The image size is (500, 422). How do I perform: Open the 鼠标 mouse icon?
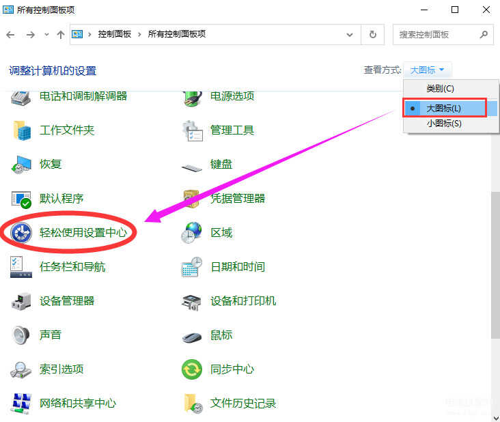coord(192,337)
